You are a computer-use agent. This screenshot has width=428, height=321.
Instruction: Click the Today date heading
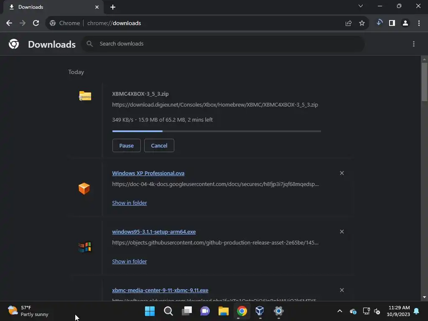point(76,72)
